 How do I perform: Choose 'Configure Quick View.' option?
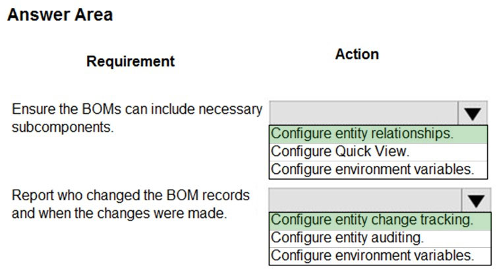pyautogui.click(x=378, y=151)
